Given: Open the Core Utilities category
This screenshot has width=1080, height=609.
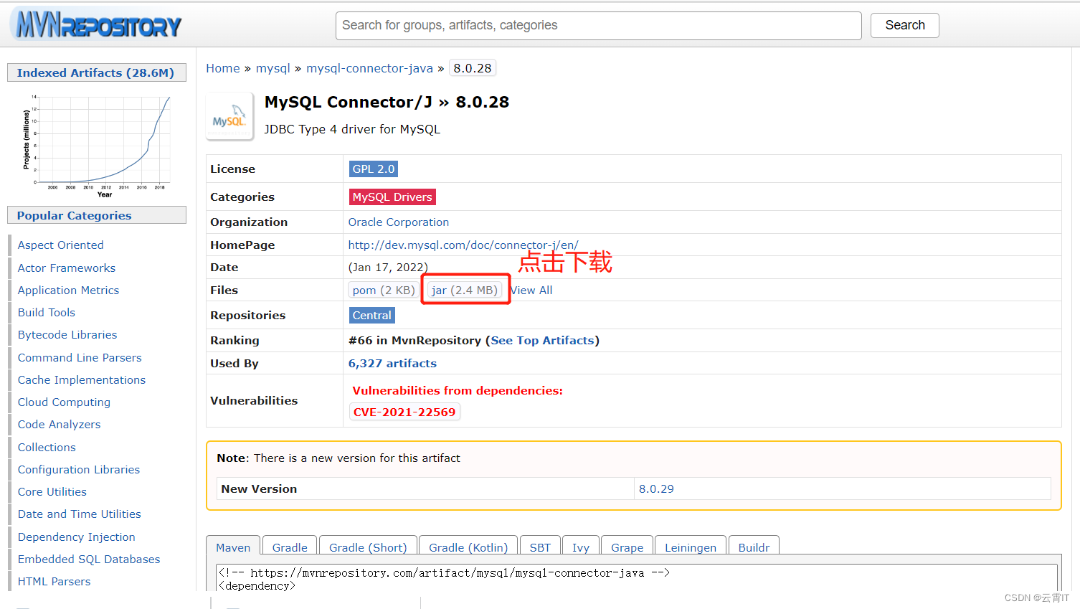Looking at the screenshot, I should coord(52,492).
